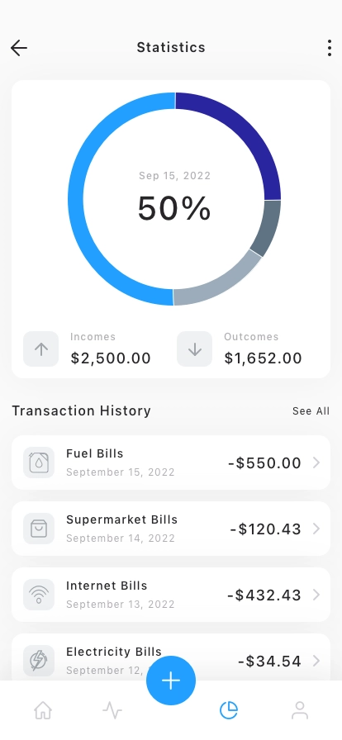Open See All transactions
Screen dimensions: 342x740
click(311, 411)
